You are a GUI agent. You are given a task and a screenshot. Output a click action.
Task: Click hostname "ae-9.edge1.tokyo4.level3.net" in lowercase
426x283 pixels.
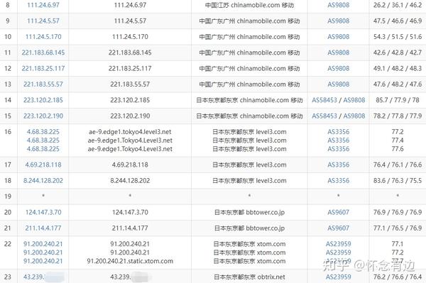[x=130, y=132]
